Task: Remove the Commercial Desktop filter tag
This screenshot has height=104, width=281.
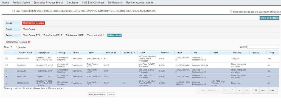Action: pos(29,42)
